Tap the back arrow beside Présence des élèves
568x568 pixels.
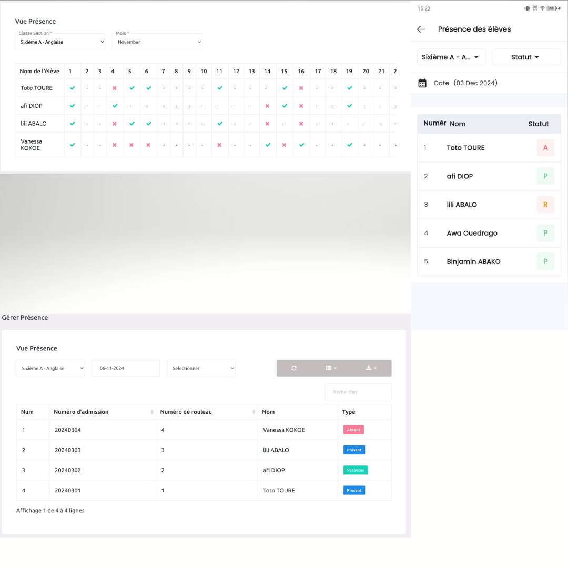pyautogui.click(x=421, y=29)
